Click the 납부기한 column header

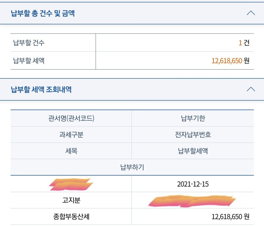[193, 118]
